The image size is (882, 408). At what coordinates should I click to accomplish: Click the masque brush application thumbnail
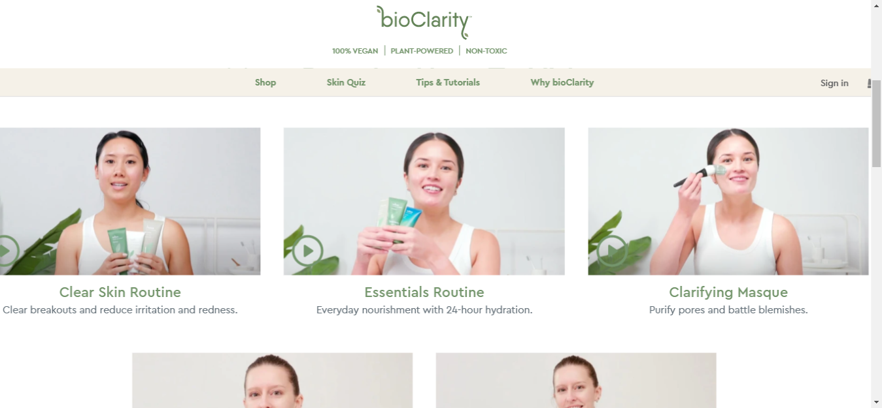[x=728, y=201]
